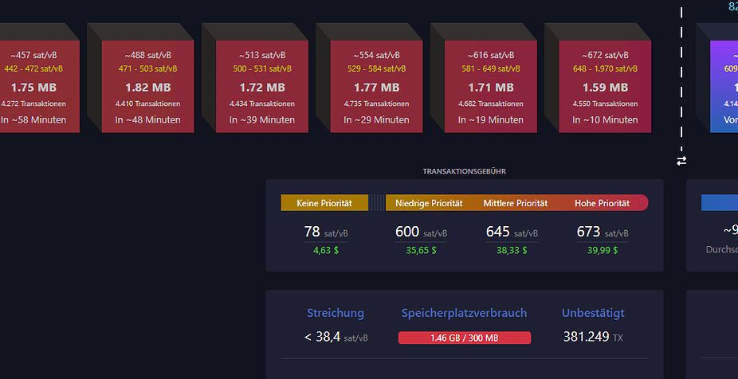Click the block direction swap arrows icon
This screenshot has height=379, width=738.
(x=681, y=161)
